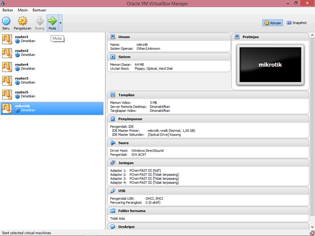Click the Suara audio section icon

pos(113,143)
